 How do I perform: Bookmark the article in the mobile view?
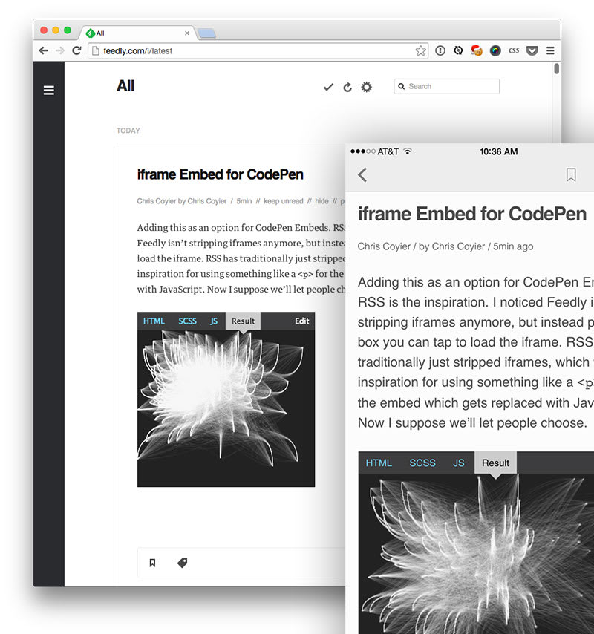pyautogui.click(x=570, y=175)
